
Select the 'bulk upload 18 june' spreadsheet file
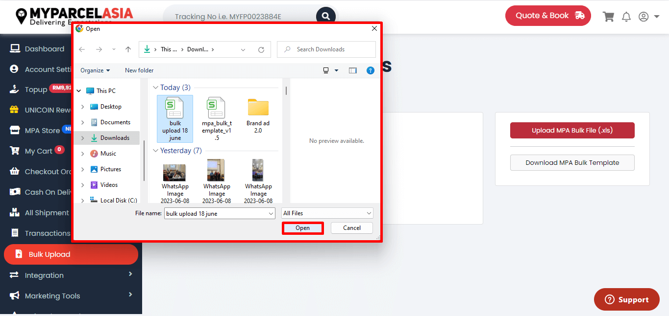(x=175, y=118)
